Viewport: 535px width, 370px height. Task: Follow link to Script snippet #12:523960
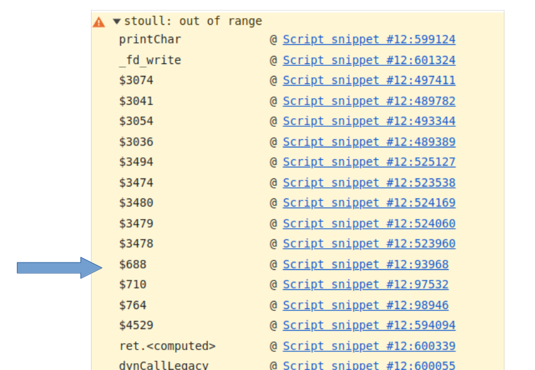click(369, 243)
